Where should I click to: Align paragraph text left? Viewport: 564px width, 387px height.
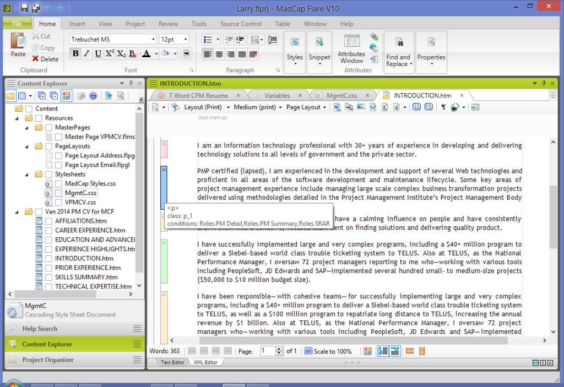pos(208,54)
